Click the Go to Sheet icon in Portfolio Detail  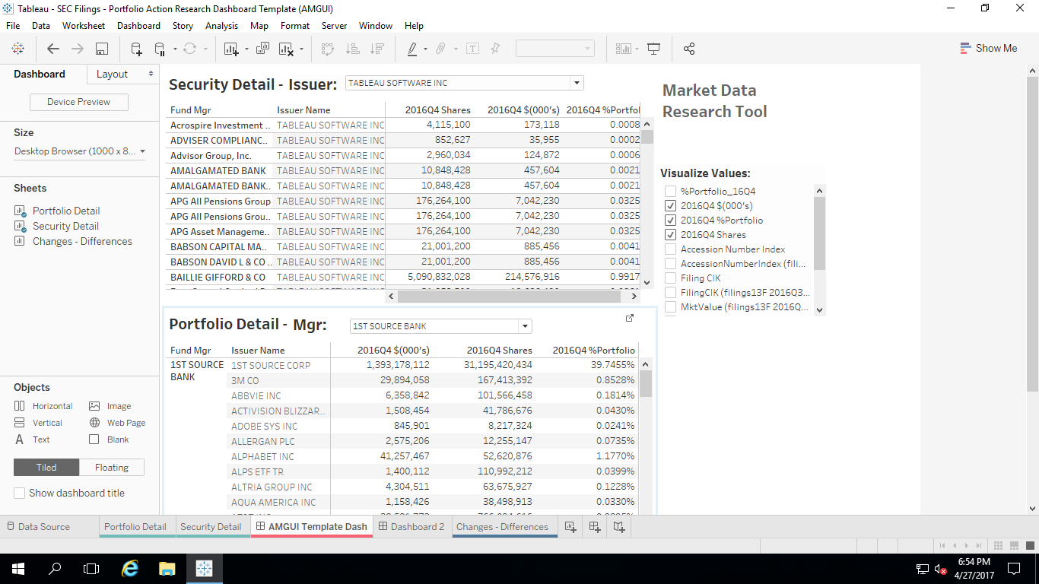pyautogui.click(x=629, y=318)
